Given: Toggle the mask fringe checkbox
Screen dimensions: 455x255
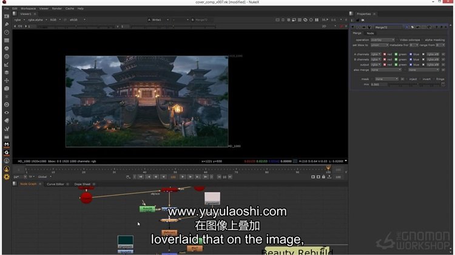Looking at the screenshot, I should click(x=434, y=79).
